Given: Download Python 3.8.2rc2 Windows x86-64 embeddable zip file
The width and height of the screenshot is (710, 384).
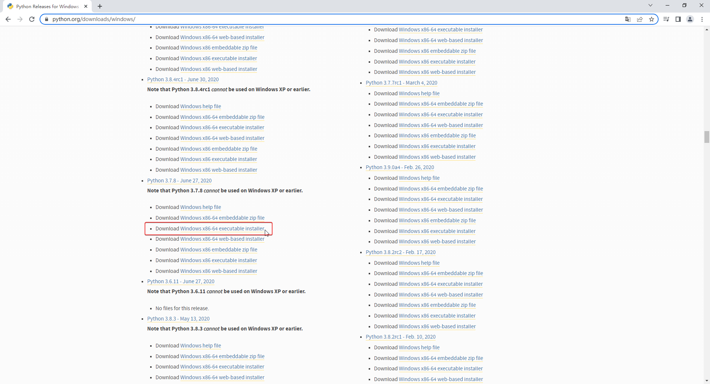Looking at the screenshot, I should [441, 273].
